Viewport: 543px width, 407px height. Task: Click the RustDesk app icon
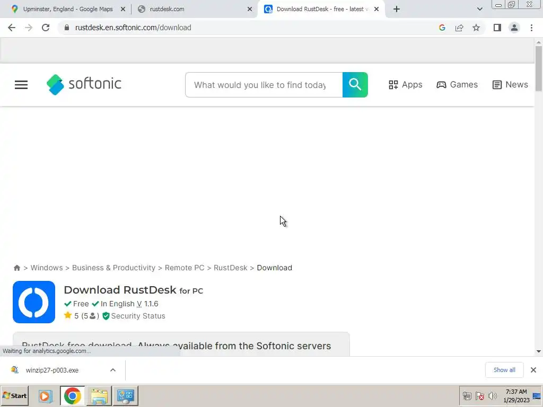[34, 302]
